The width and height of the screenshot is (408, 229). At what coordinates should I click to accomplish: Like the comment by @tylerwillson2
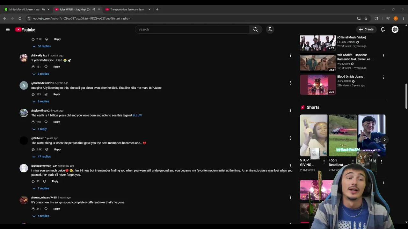(x=33, y=122)
